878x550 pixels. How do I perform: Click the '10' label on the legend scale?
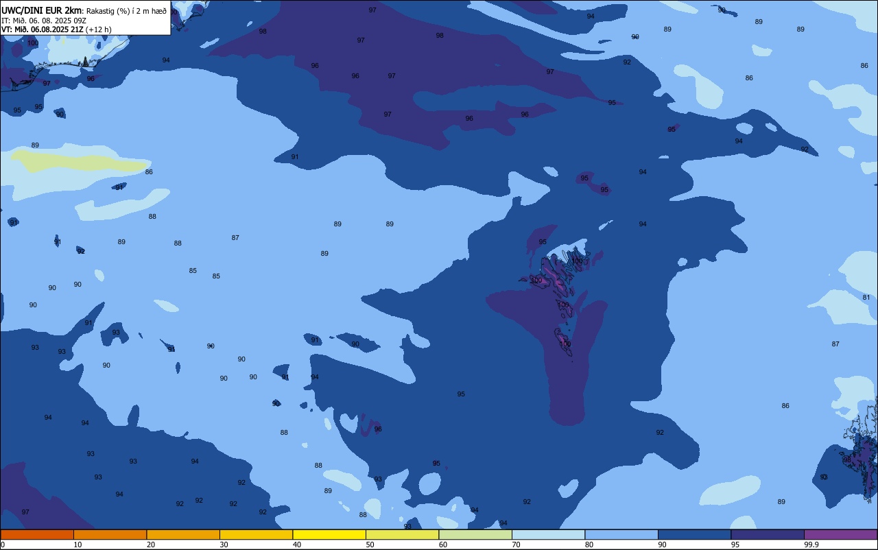tap(78, 545)
